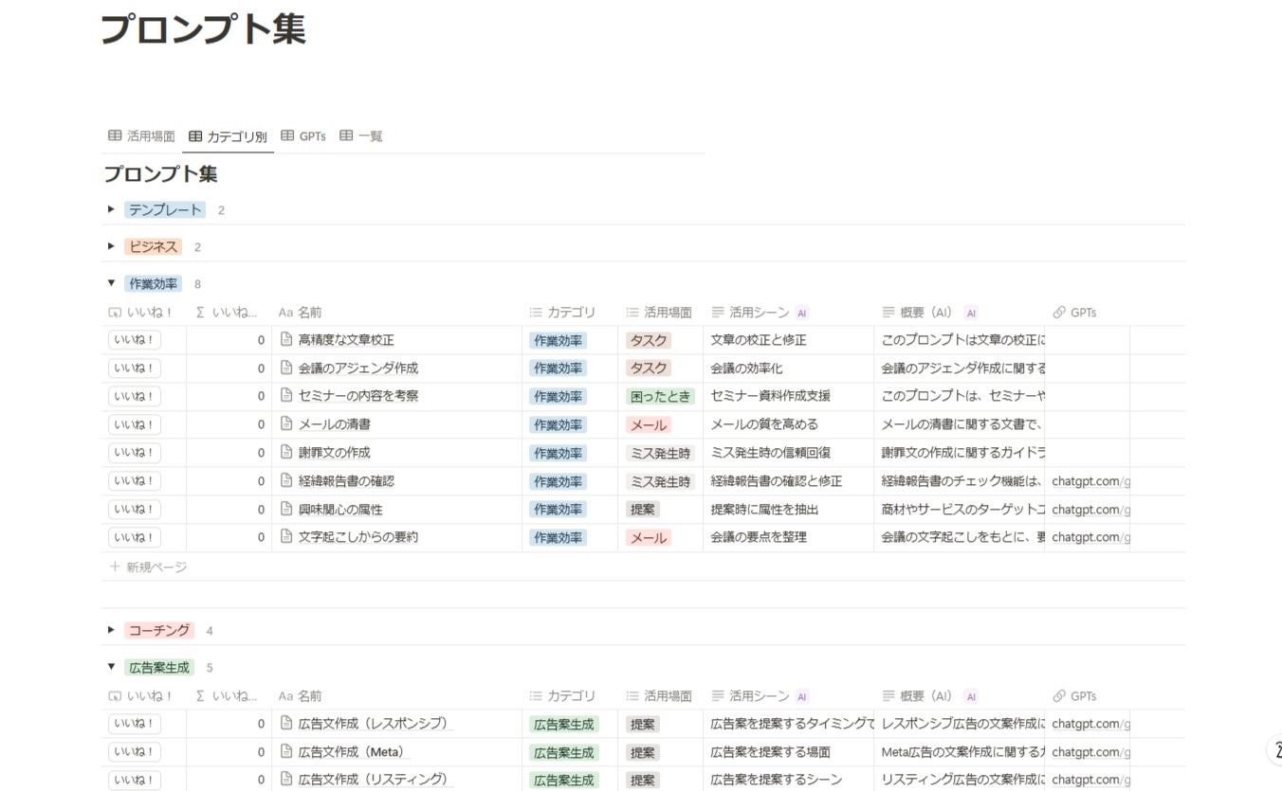Click いいね！ button for 文字起こしからの要約

coord(135,537)
